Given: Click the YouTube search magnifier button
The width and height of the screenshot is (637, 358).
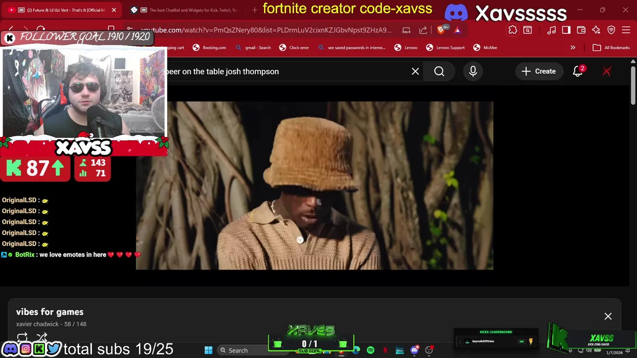Looking at the screenshot, I should coord(439,72).
